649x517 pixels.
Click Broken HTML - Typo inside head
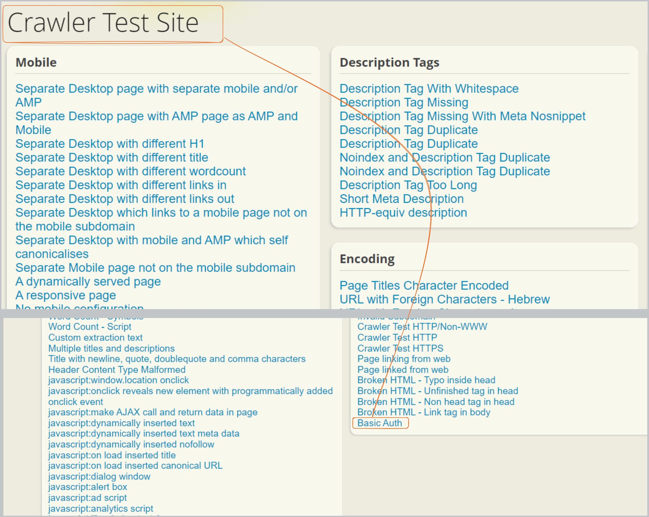pyautogui.click(x=426, y=380)
